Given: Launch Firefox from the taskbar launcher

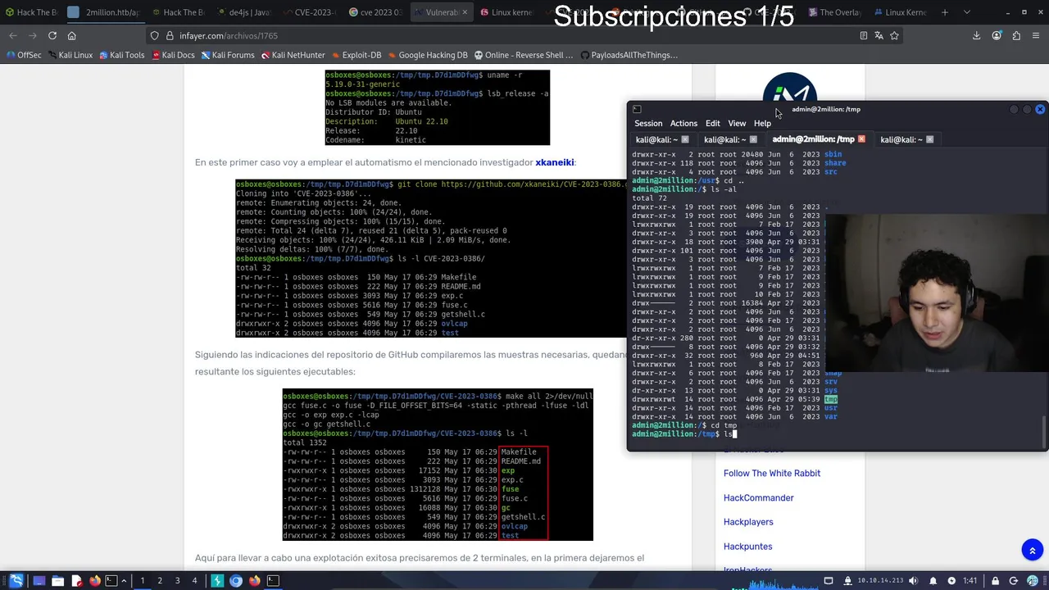Looking at the screenshot, I should tap(94, 581).
